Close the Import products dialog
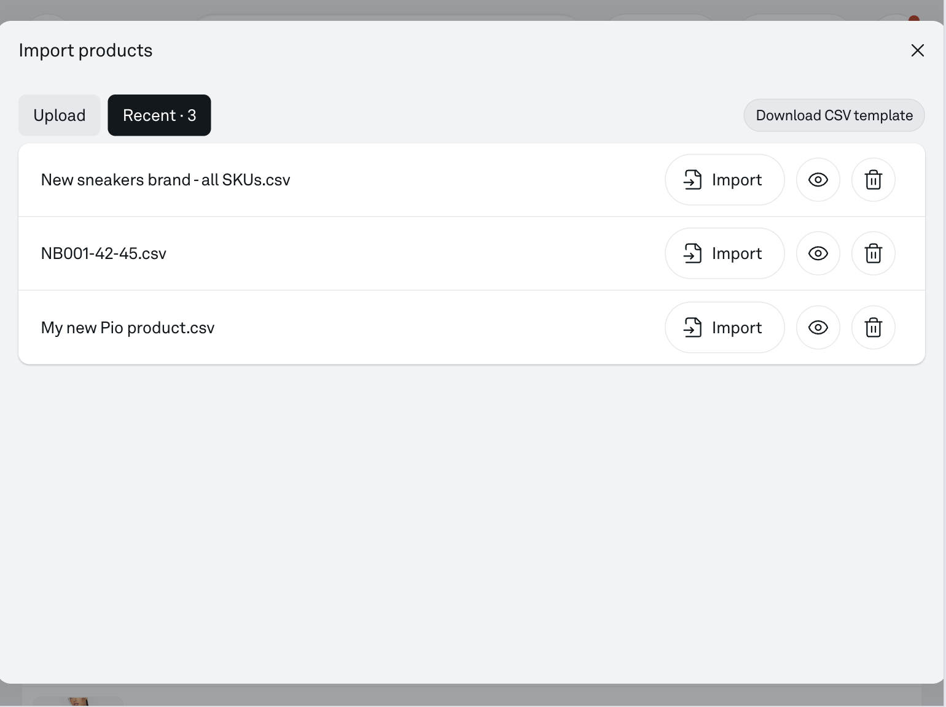The image size is (946, 707). pyautogui.click(x=917, y=50)
